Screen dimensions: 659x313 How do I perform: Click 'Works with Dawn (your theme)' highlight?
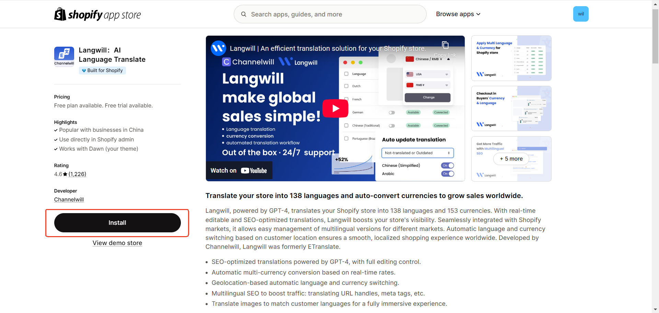point(99,149)
